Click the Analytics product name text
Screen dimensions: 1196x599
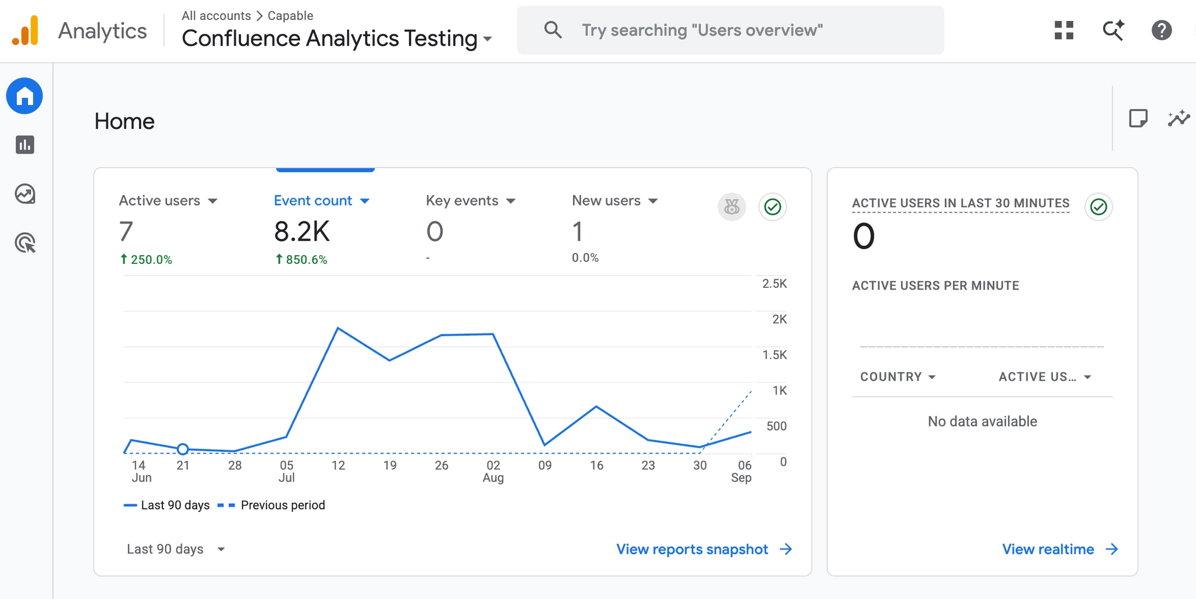[x=103, y=31]
